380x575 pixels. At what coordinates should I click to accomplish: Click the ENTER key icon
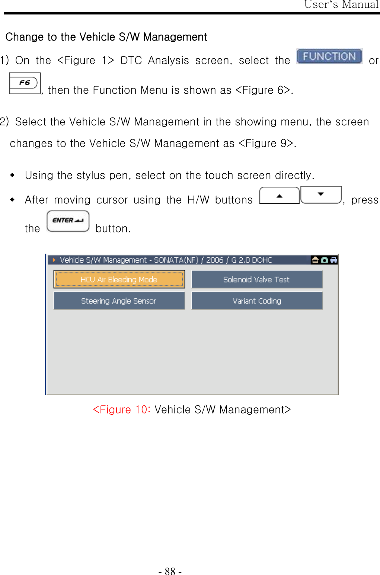[x=68, y=221]
